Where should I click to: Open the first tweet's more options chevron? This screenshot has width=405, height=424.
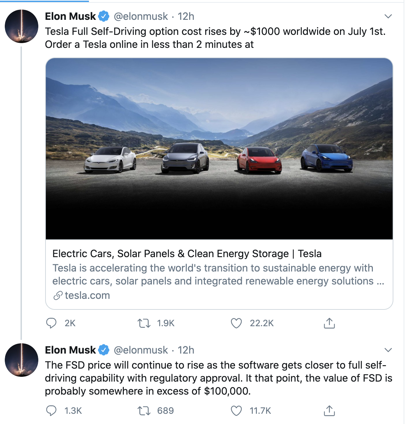coord(388,16)
